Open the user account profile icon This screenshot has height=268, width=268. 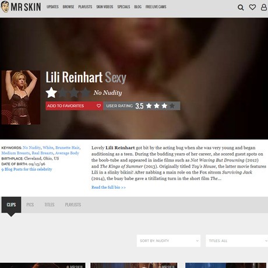tap(264, 7)
